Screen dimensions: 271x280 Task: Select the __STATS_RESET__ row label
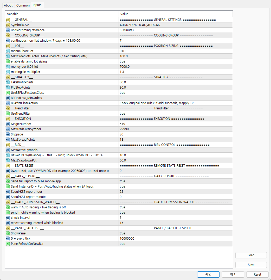24,166
